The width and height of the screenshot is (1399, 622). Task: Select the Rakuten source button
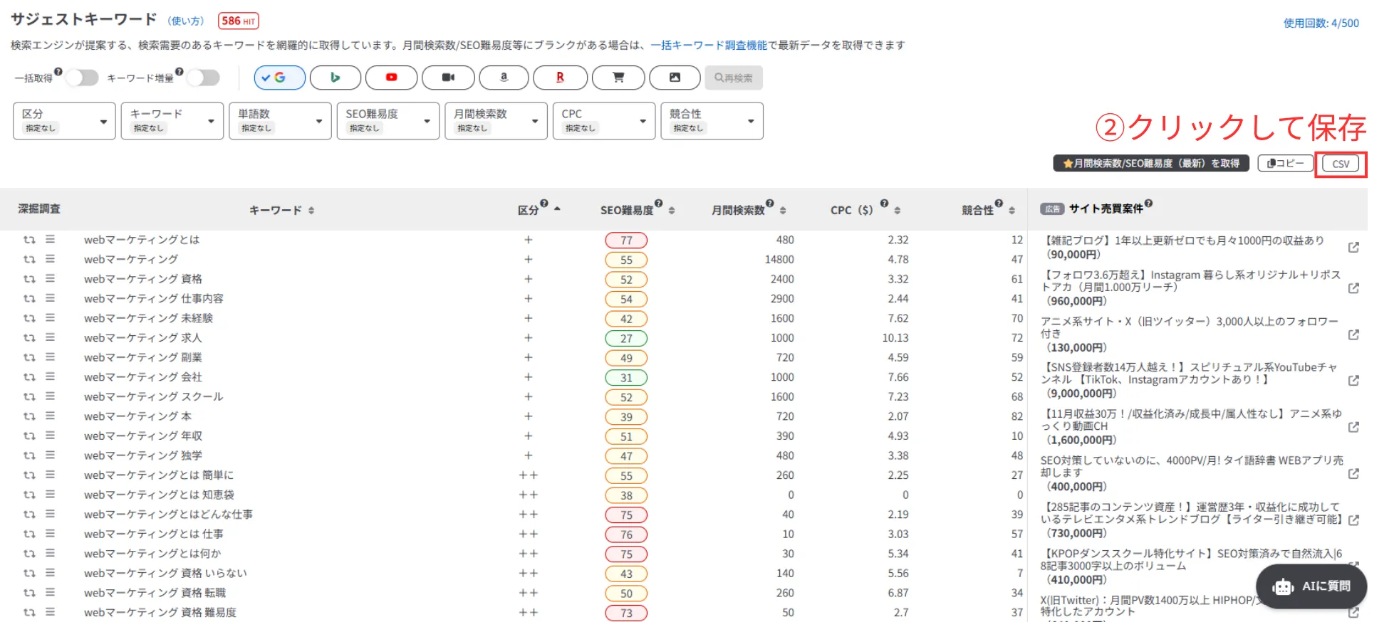(561, 78)
